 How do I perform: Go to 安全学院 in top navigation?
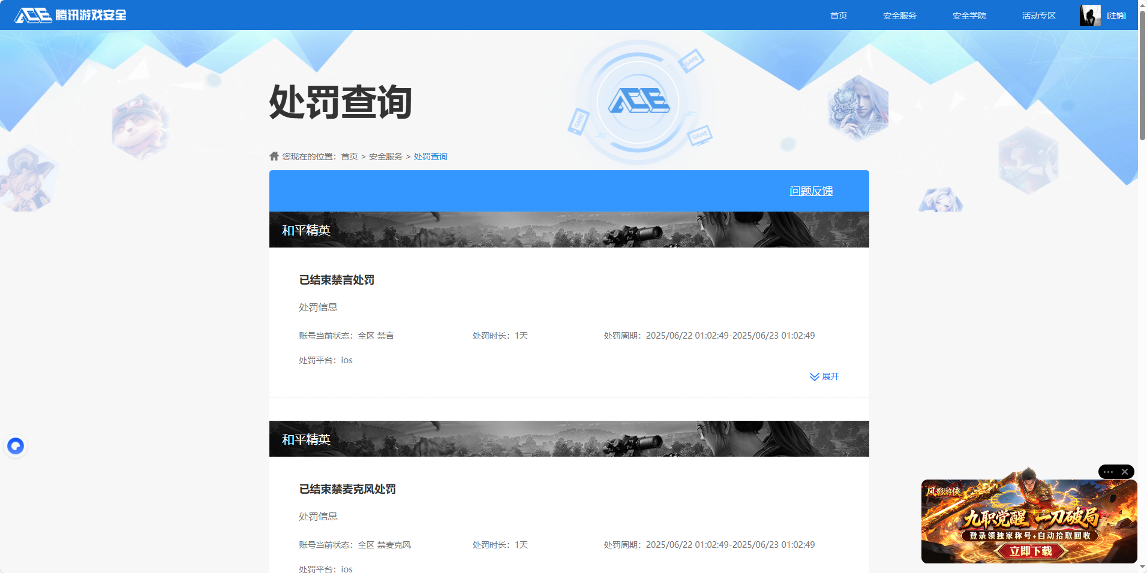[969, 16]
